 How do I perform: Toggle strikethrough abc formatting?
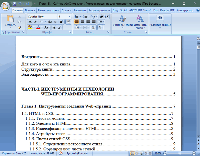[50, 22]
